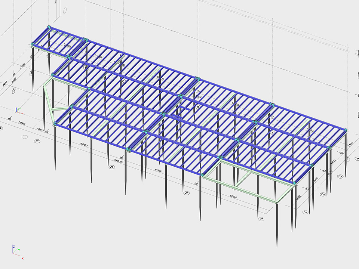The height and width of the screenshot is (269, 359).
Task: Click the 1990 dimension label
Action: tap(21, 124)
